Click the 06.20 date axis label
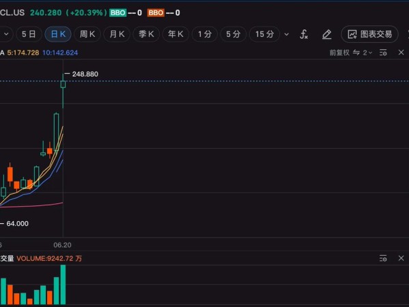This screenshot has width=409, height=307. point(62,245)
